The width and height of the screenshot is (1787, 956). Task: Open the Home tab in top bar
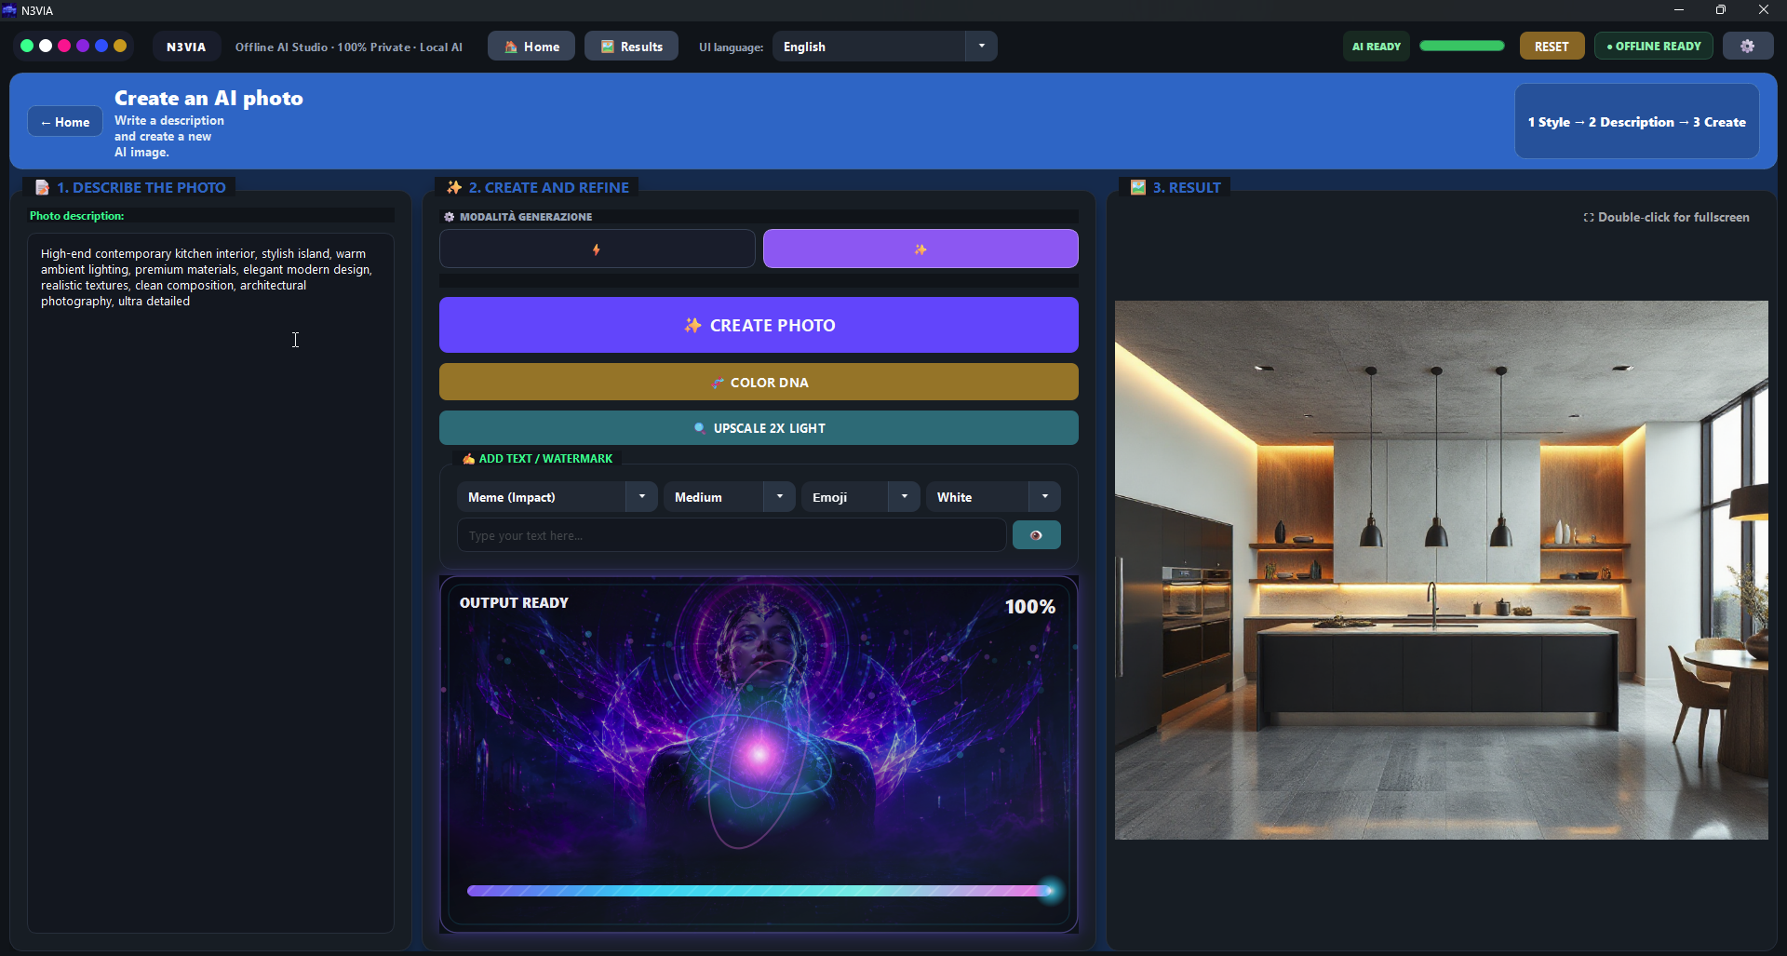coord(531,47)
